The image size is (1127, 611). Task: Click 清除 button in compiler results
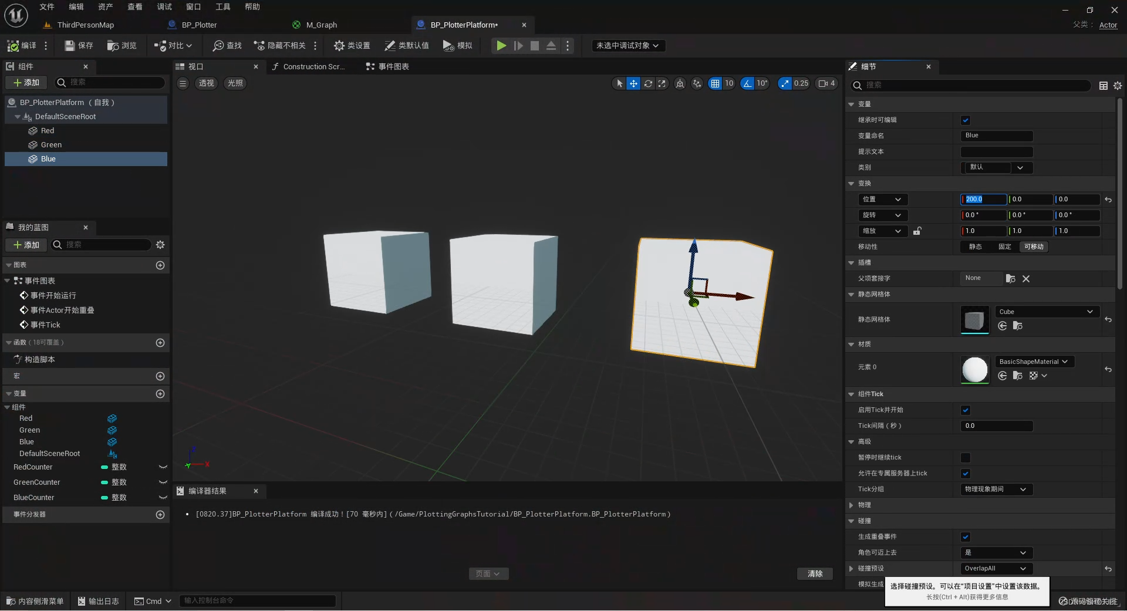815,574
